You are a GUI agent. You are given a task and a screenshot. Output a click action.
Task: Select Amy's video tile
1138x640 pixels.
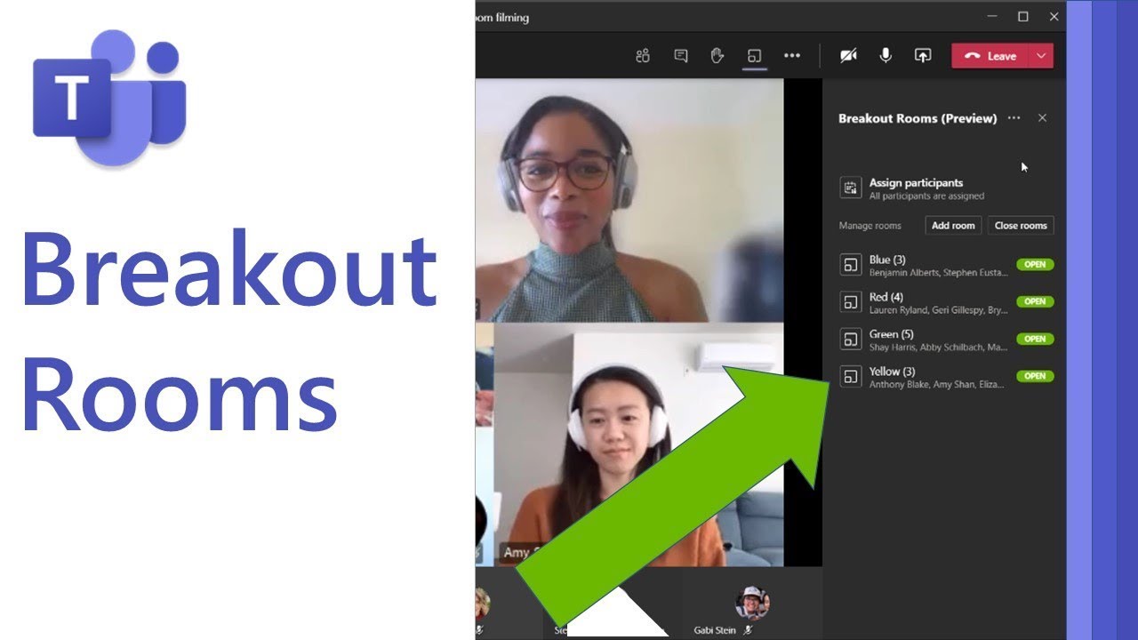tap(638, 444)
